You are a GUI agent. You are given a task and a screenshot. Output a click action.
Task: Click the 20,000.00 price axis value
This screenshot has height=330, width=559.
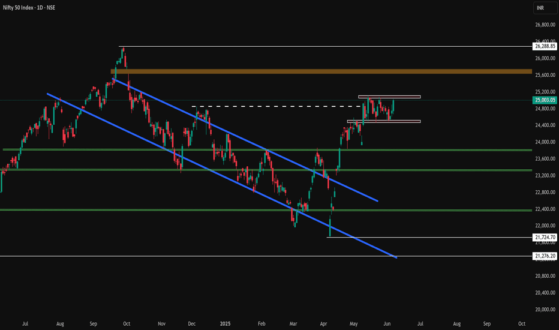point(545,310)
